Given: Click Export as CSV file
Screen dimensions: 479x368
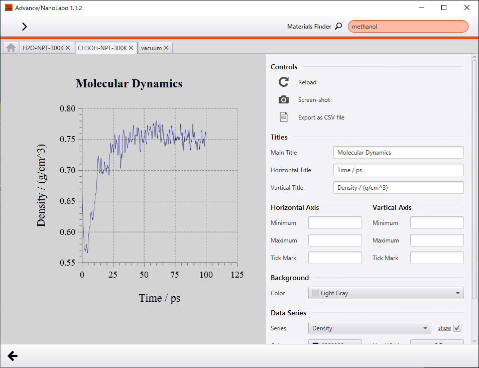Looking at the screenshot, I should [x=321, y=117].
